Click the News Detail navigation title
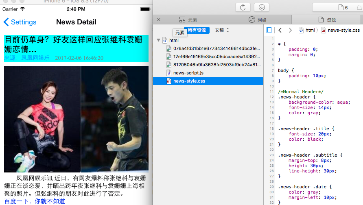 76,22
